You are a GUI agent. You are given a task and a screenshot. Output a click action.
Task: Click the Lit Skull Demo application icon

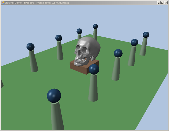click(3, 3)
